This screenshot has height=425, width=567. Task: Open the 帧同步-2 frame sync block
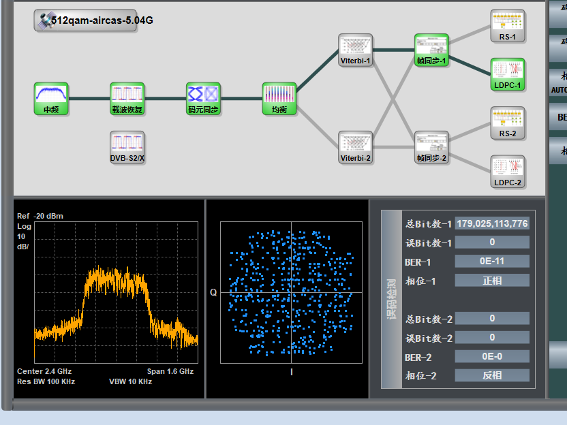coord(431,147)
